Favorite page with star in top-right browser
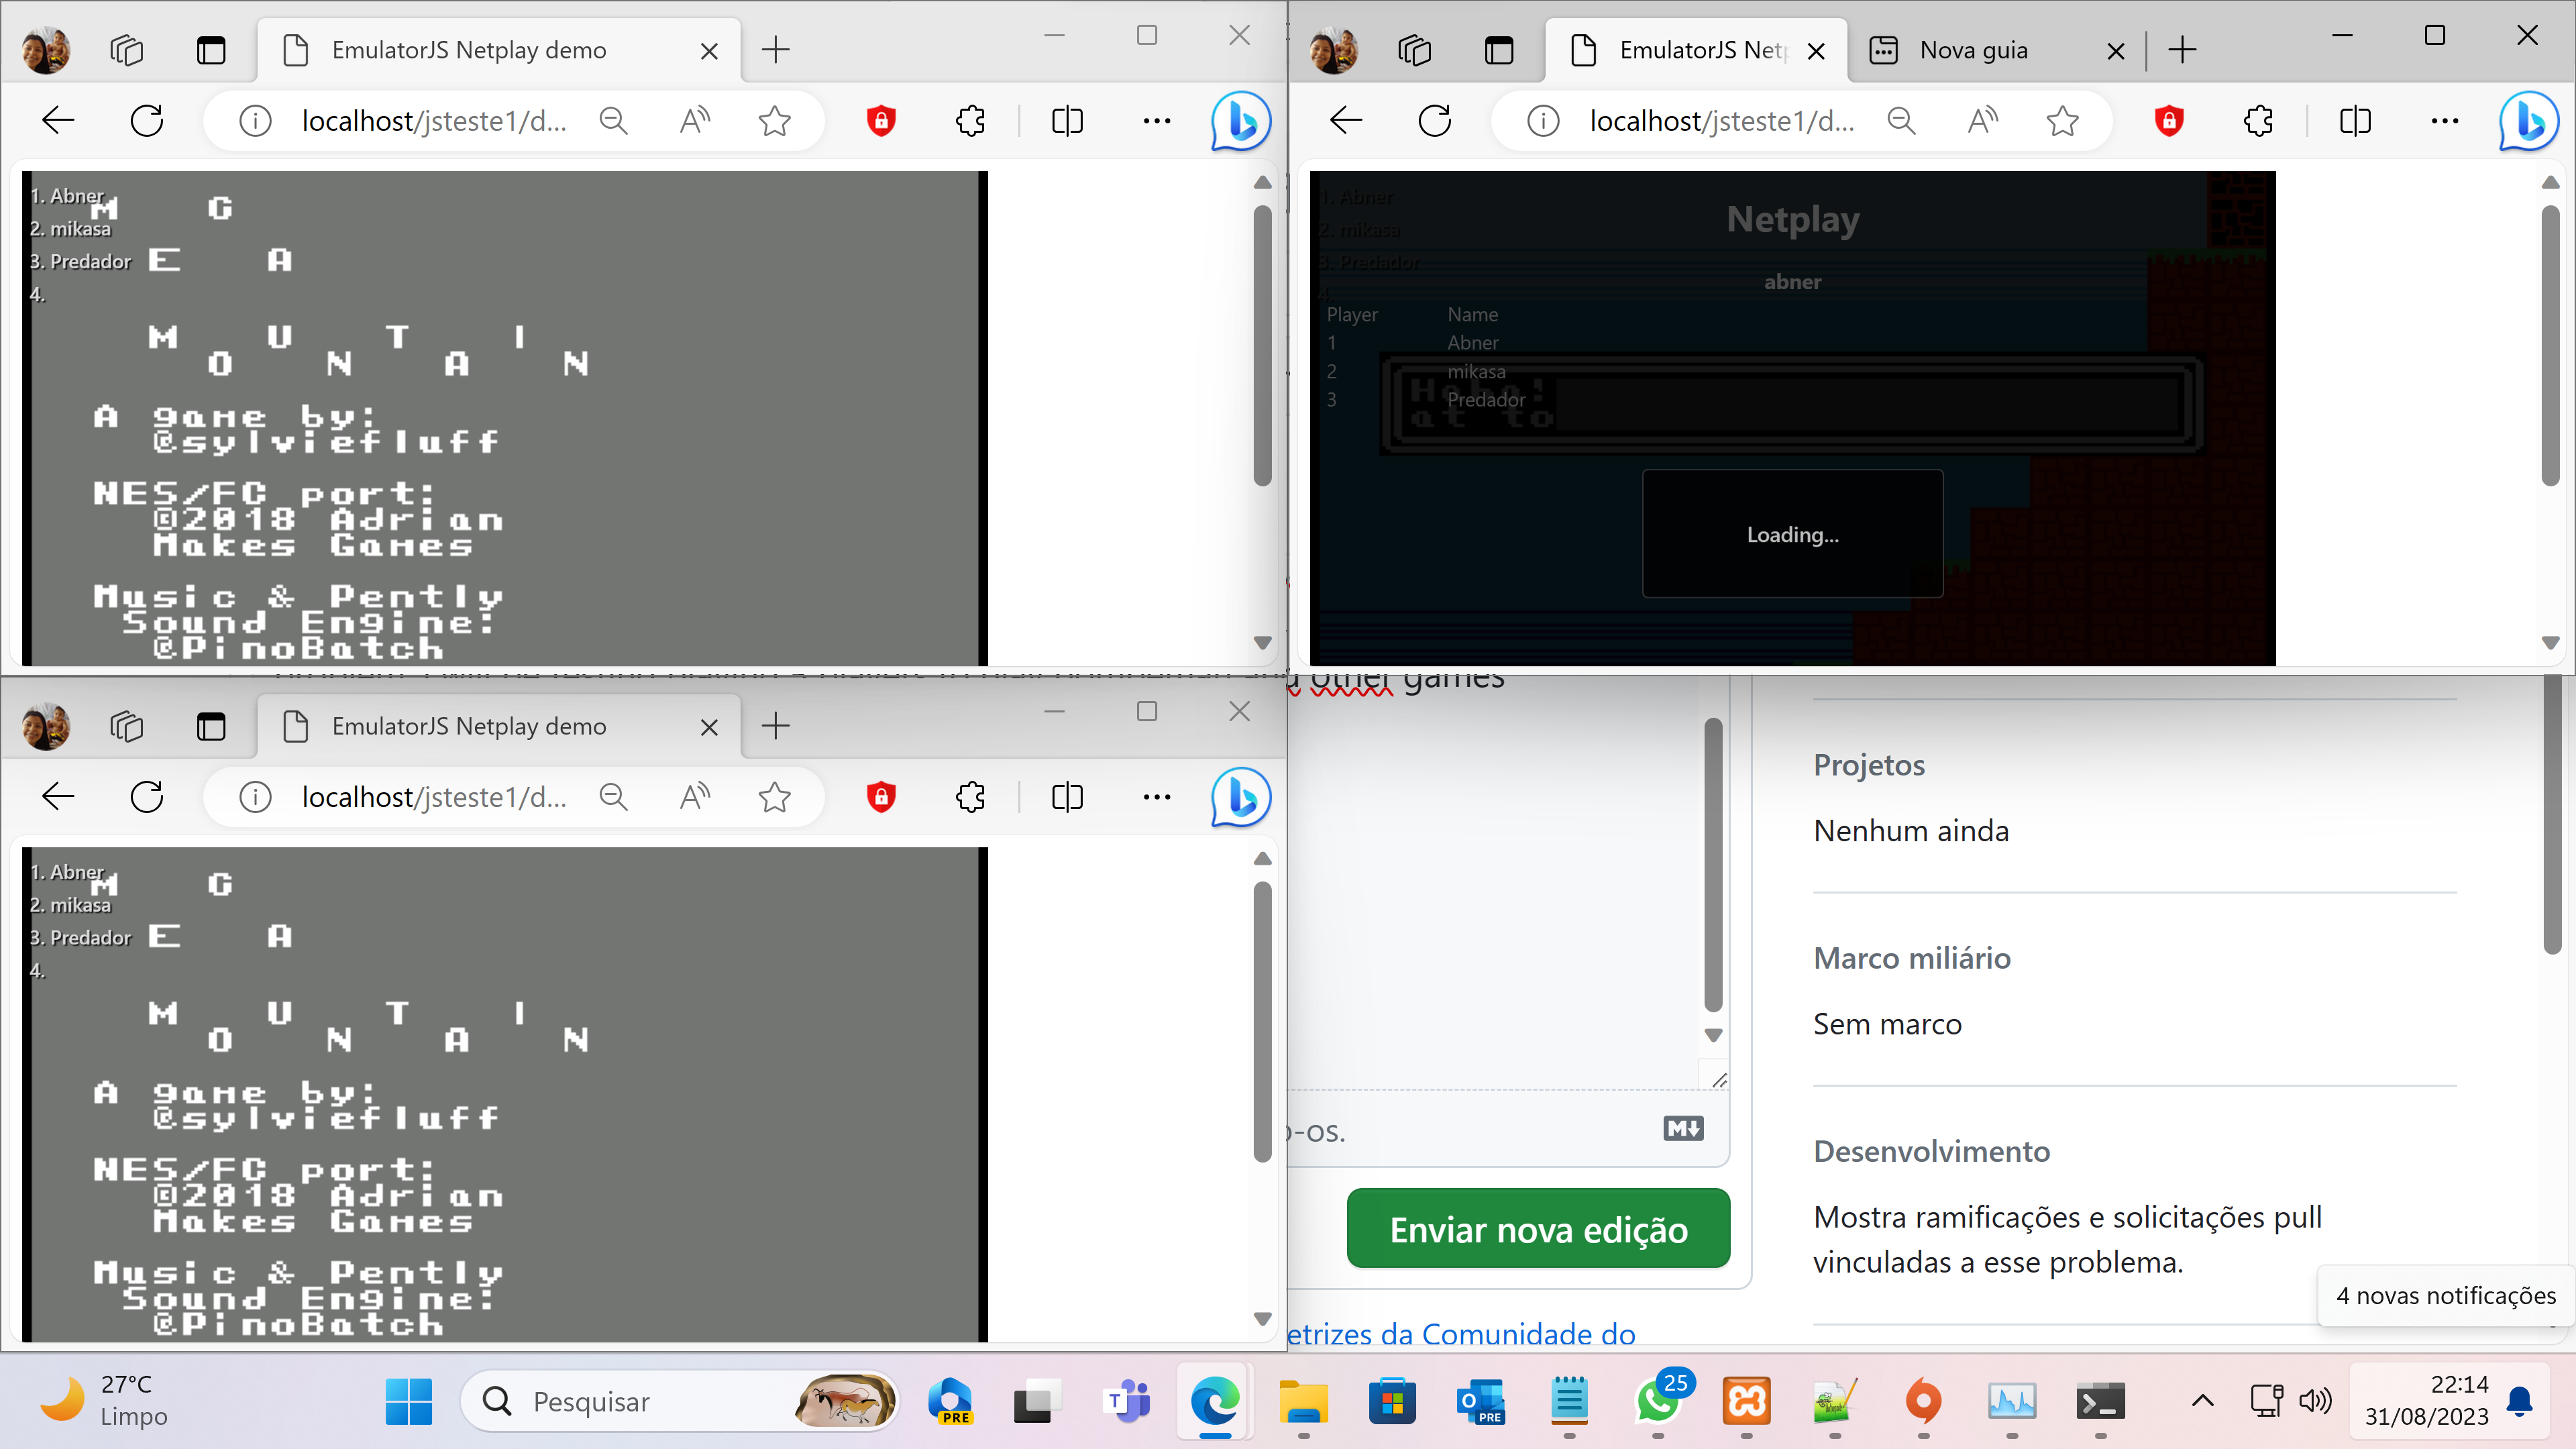 coord(2062,121)
